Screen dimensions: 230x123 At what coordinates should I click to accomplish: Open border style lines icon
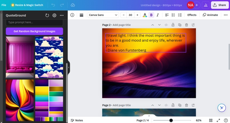click(x=81, y=15)
